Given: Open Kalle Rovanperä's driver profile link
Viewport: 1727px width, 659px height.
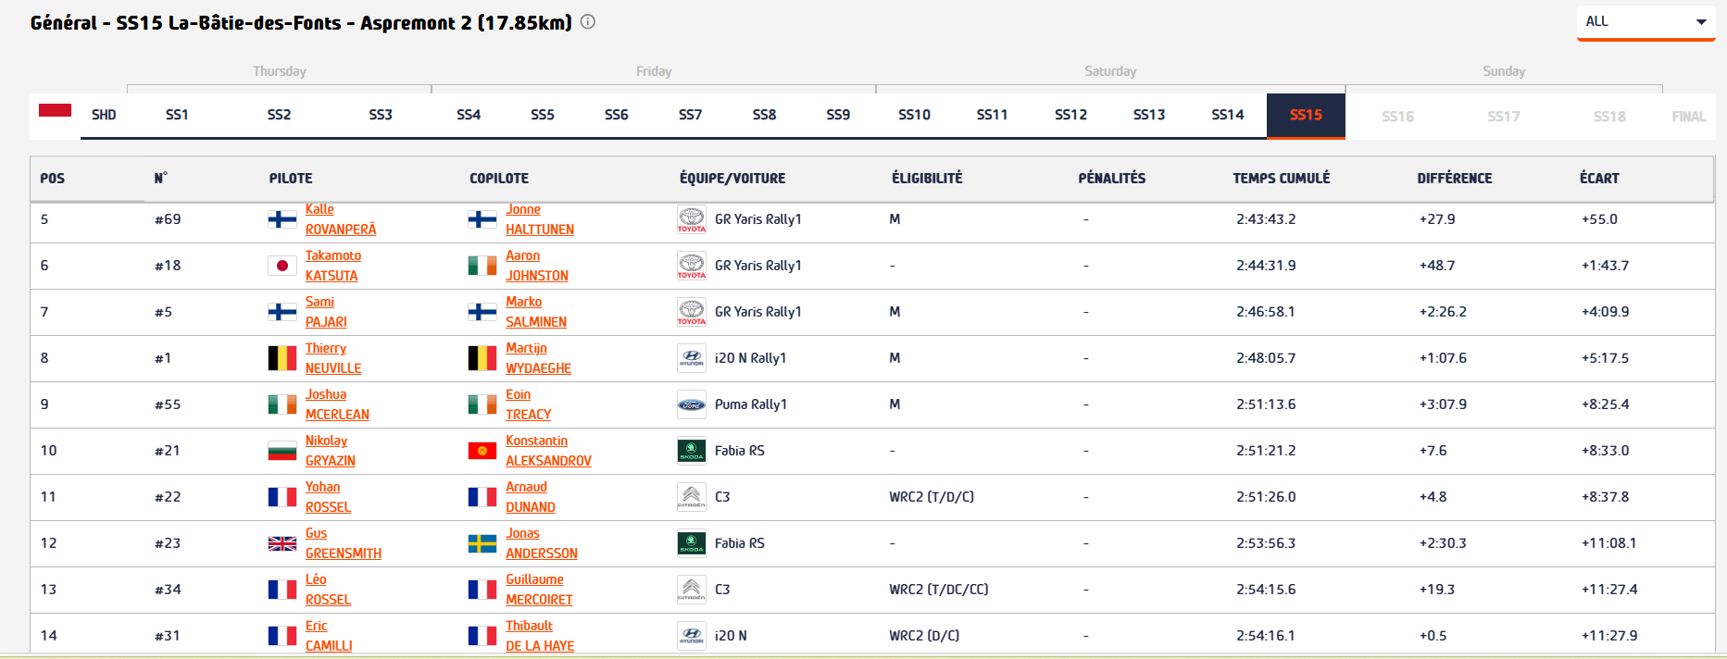Looking at the screenshot, I should 340,220.
